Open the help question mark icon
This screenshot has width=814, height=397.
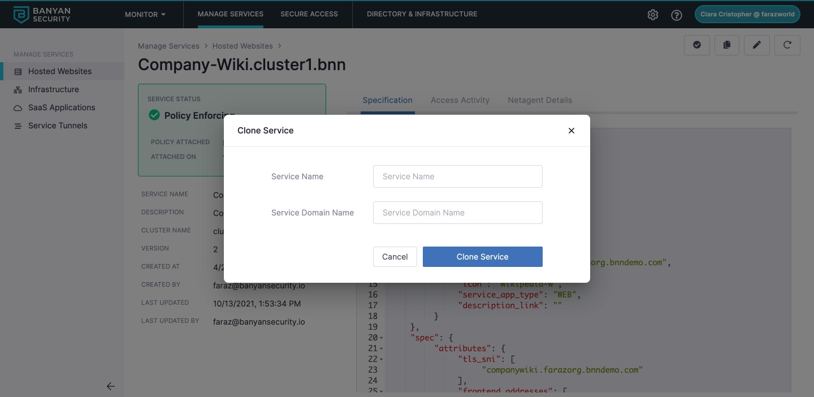676,15
